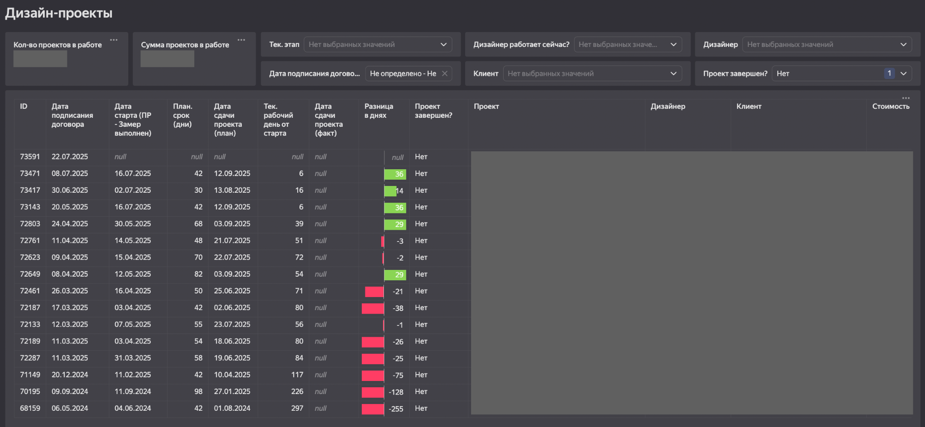
Task: Sort by «Разница в днях» column header
Action: point(379,111)
